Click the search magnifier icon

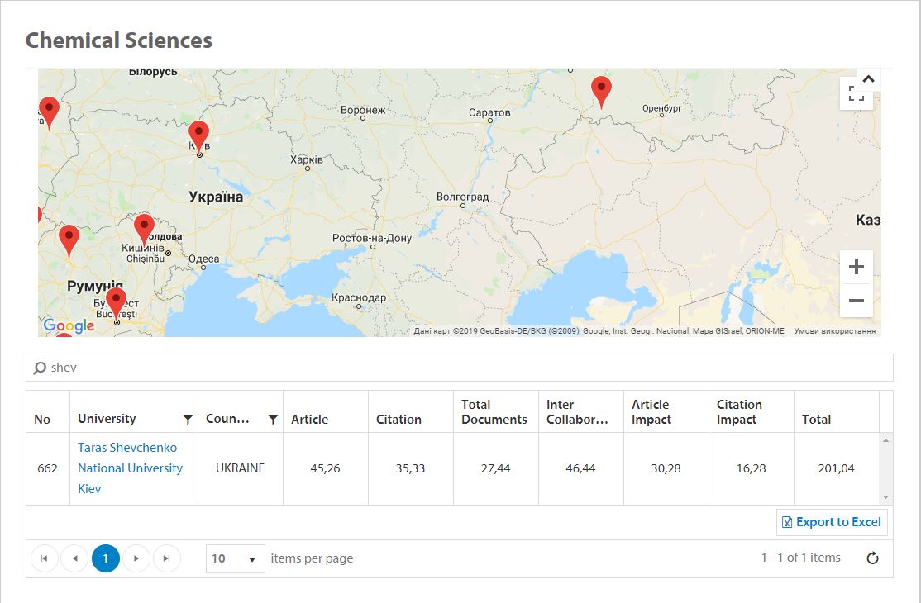[x=40, y=368]
